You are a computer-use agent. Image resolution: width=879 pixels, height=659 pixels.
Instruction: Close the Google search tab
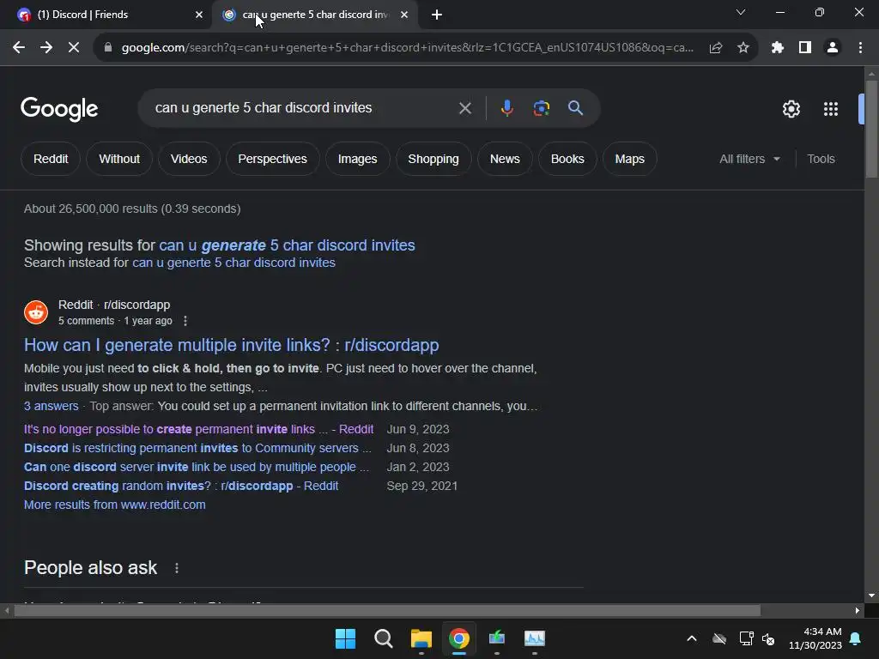tap(404, 15)
